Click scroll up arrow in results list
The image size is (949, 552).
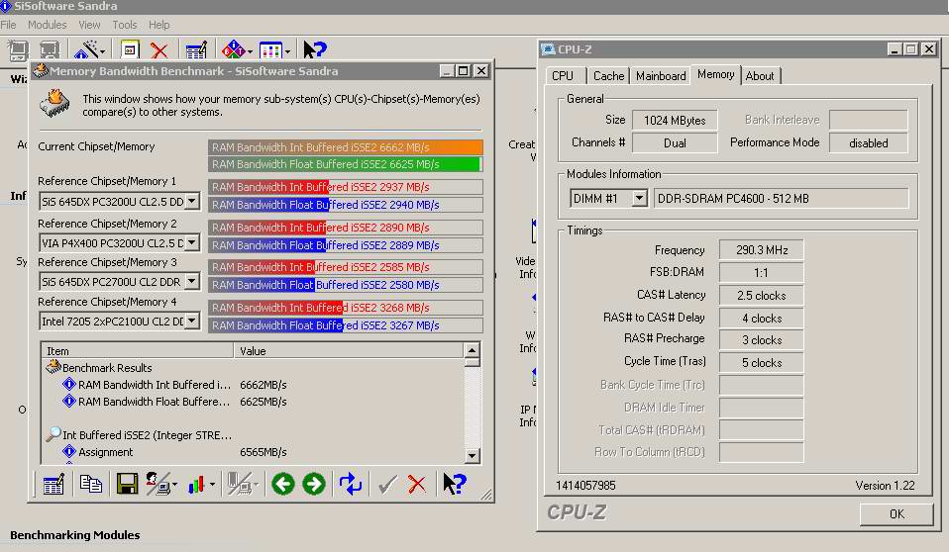click(473, 350)
